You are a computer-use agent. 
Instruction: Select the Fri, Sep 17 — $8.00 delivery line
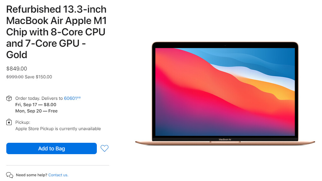pyautogui.click(x=36, y=105)
